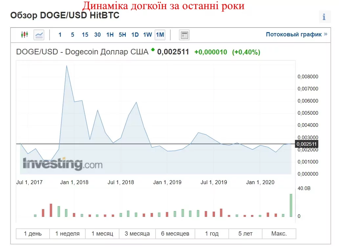Choose the '1 месяц' range button
Viewport: 339px width, 250px height.
pos(102,234)
